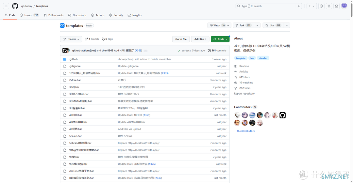The width and height of the screenshot is (353, 183).
Task: Open the 4KHDR.har file
Action: (76, 115)
